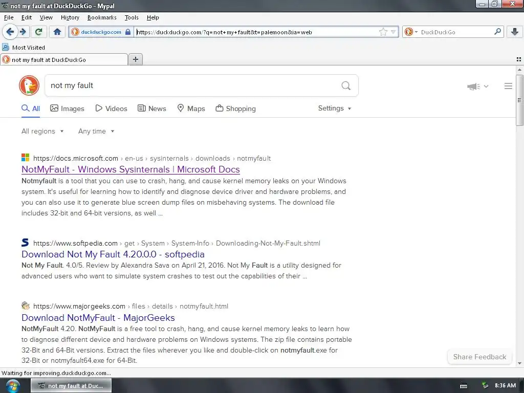Screen dimensions: 524x393
Task: Open the Tools menu
Action: pyautogui.click(x=132, y=18)
